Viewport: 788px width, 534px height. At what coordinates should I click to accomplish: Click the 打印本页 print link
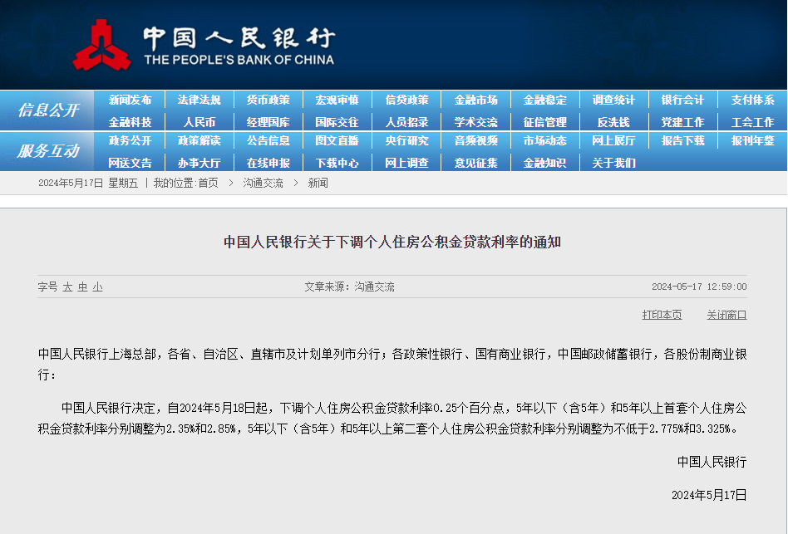click(661, 315)
